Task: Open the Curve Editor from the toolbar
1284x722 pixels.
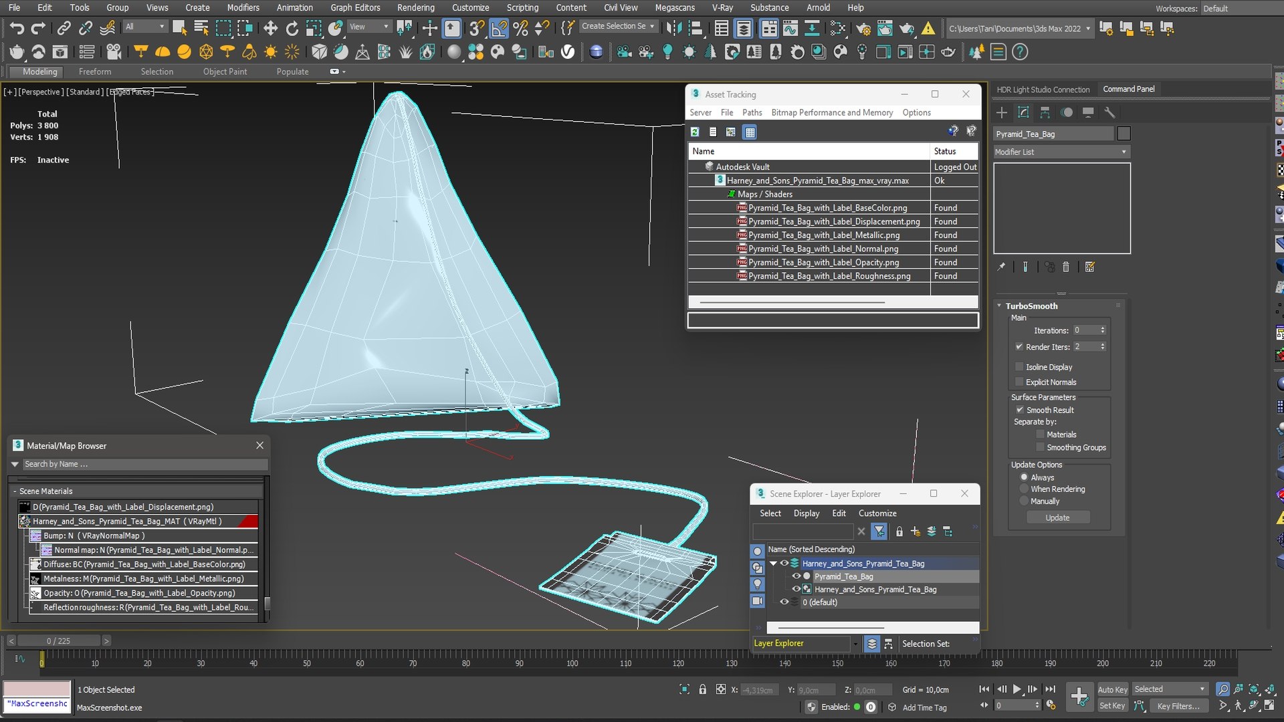Action: pyautogui.click(x=790, y=28)
